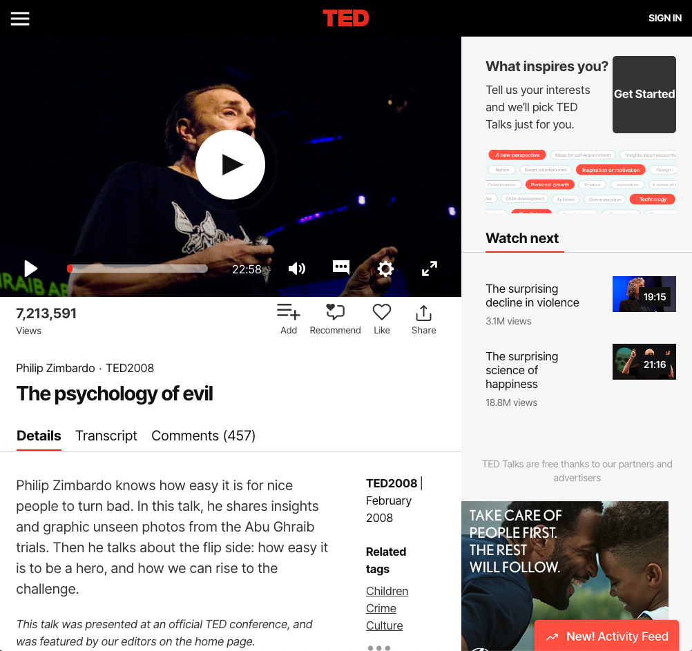Like the talk with the heart icon

pyautogui.click(x=382, y=319)
